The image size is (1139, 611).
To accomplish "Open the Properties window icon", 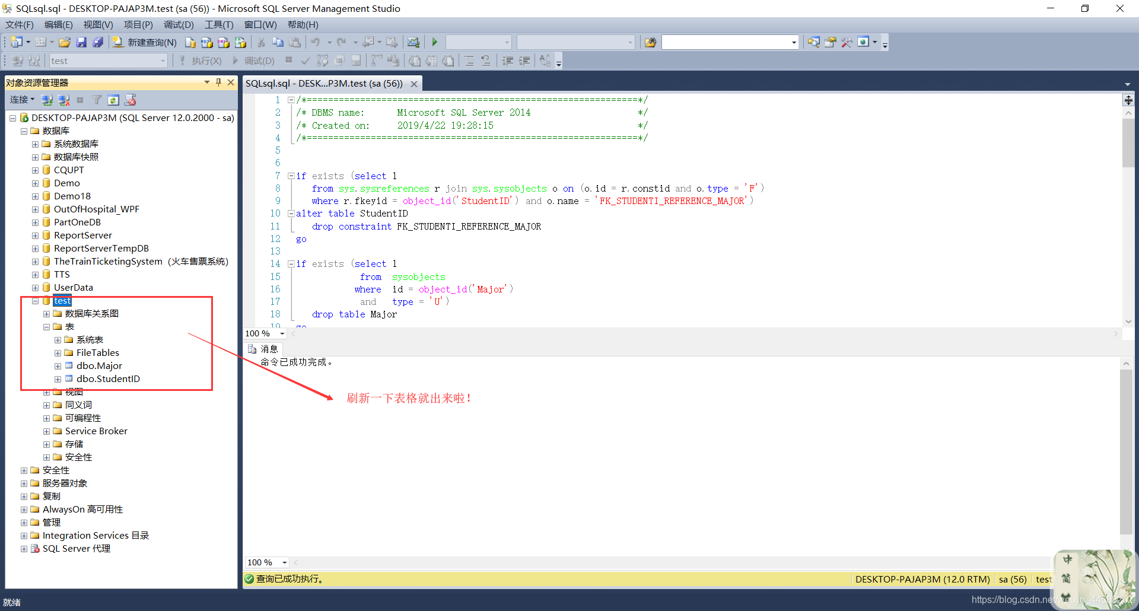I will 831,42.
